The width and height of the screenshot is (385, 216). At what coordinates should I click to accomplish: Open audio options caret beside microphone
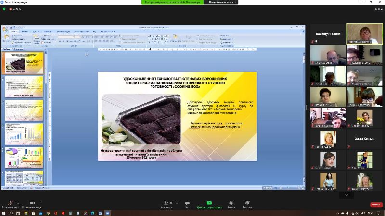[18, 203]
